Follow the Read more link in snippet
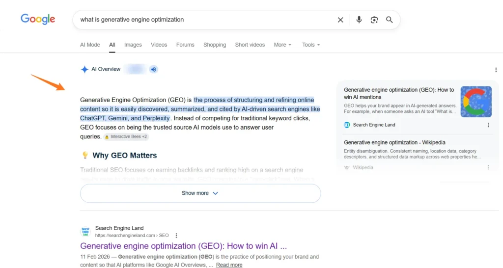This screenshot has height=268, width=503. [229, 265]
